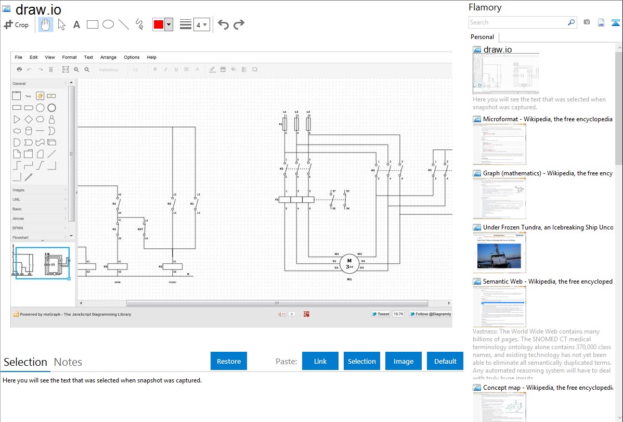
Task: Choose the straight line tool
Action: (x=124, y=24)
